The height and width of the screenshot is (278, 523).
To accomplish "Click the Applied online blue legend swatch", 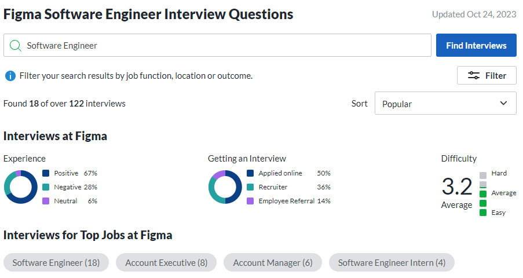I will point(250,173).
